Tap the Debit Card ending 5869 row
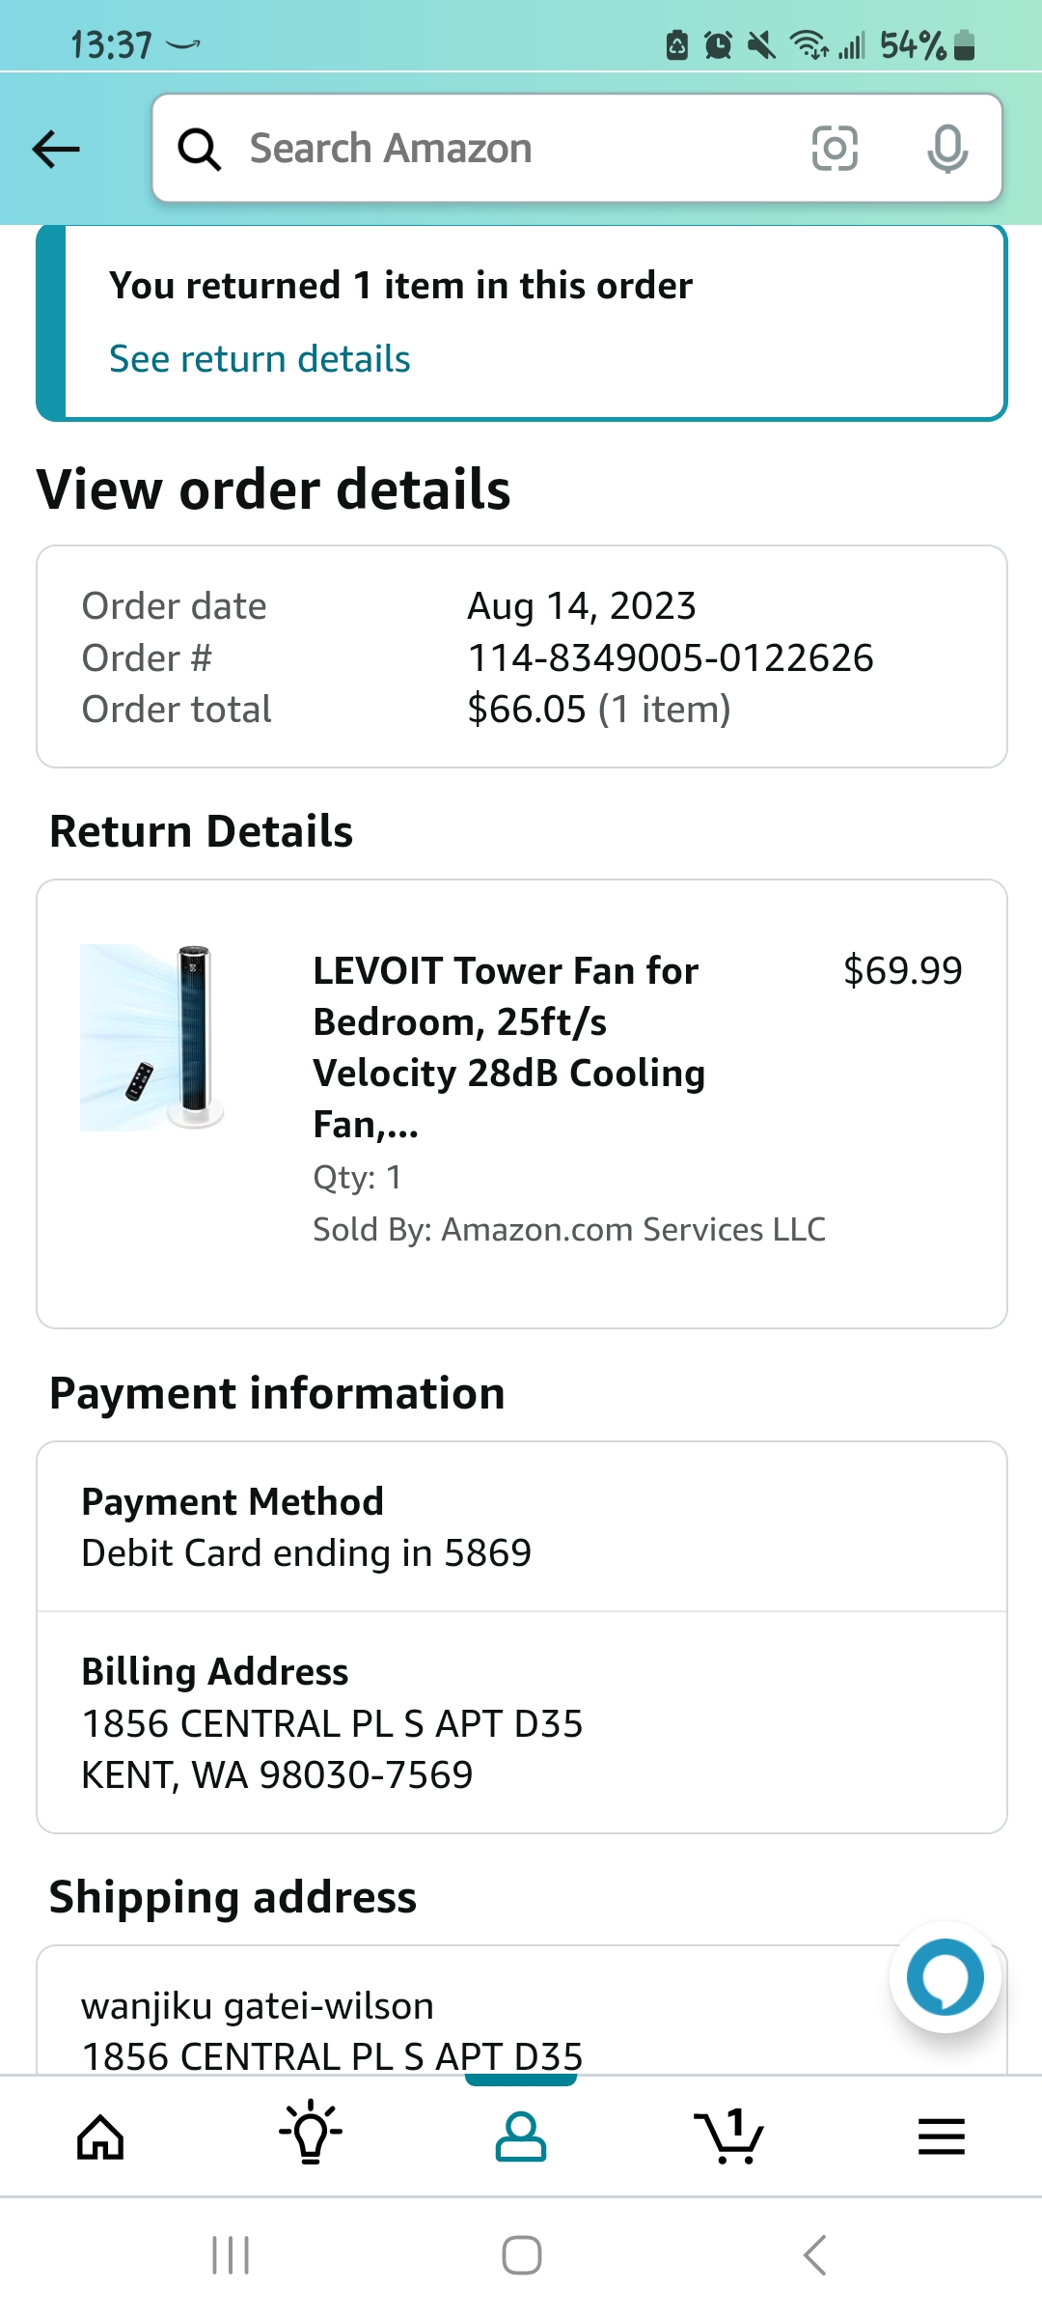1042x2317 pixels. pyautogui.click(x=307, y=1553)
